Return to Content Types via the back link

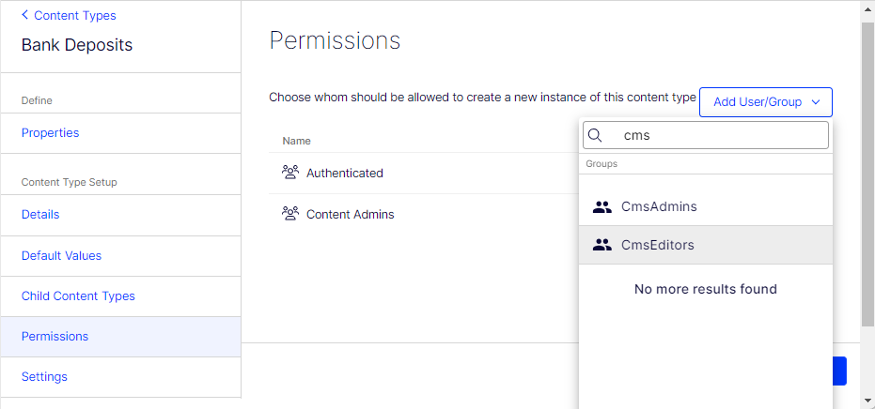[74, 16]
